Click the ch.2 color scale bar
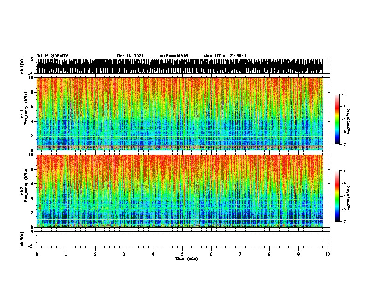The image size is (369, 285). pyautogui.click(x=337, y=196)
